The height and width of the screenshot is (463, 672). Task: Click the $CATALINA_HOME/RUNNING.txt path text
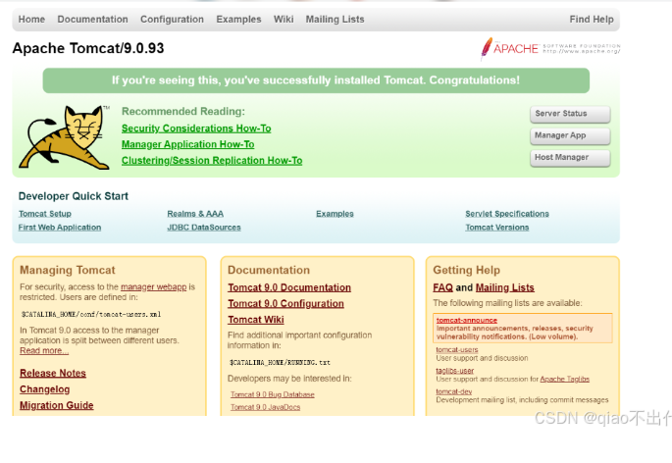point(280,362)
